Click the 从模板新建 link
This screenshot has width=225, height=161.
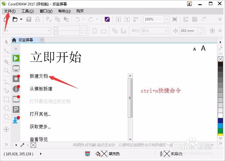point(41,89)
